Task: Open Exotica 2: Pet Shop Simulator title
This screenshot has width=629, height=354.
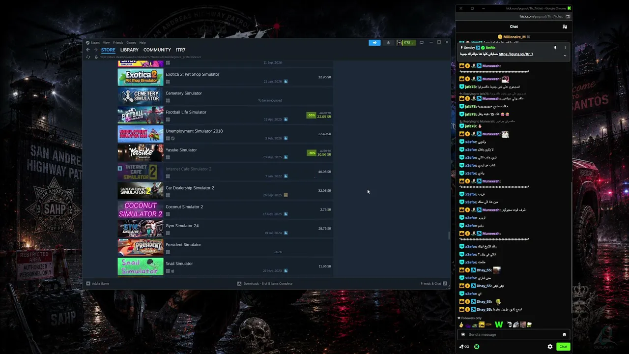Action: (x=193, y=74)
